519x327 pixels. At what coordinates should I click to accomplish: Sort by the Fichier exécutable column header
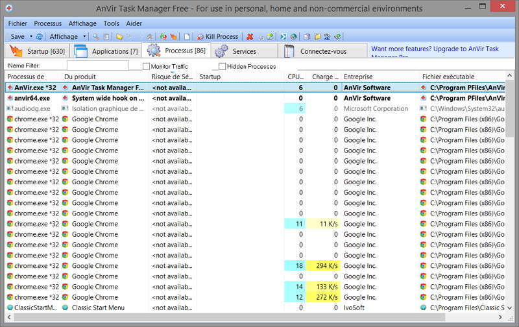[x=463, y=77]
